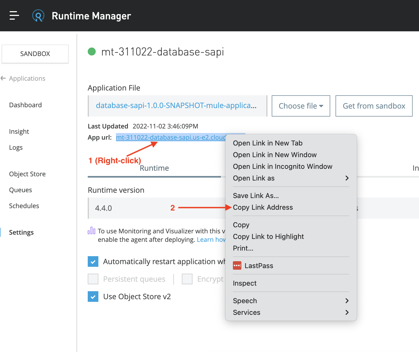Expand the Choose file dropdown
This screenshot has height=352, width=419.
tap(301, 106)
